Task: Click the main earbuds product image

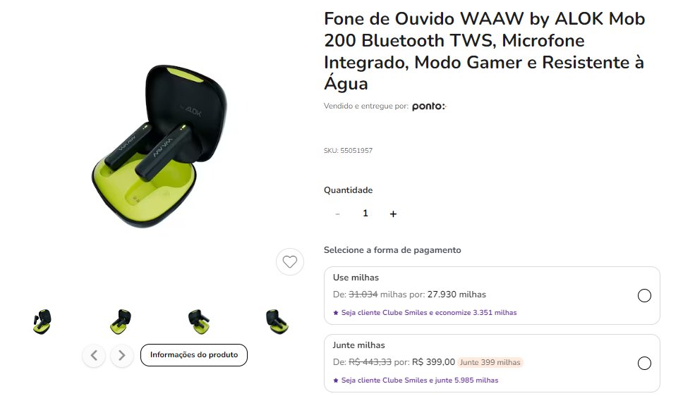Action: (x=159, y=146)
